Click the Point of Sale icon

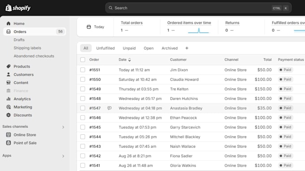[9, 143]
